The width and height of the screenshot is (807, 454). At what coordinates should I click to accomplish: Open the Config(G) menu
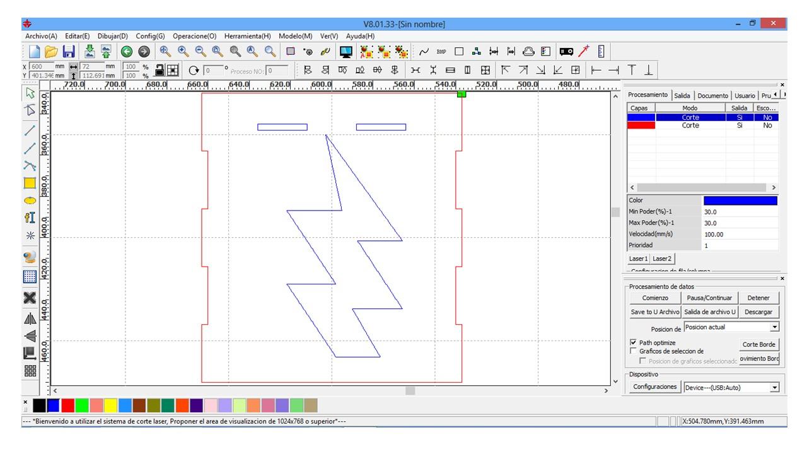(x=150, y=36)
